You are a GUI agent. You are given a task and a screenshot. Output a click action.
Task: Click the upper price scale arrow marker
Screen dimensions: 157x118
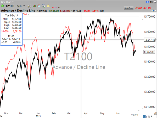pos(143,20)
